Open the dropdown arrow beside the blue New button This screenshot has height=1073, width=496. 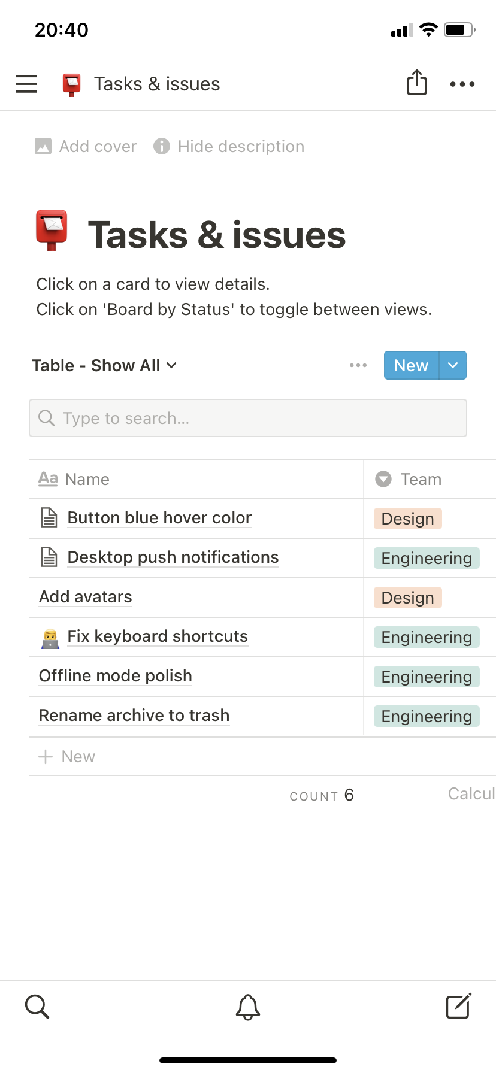(453, 365)
